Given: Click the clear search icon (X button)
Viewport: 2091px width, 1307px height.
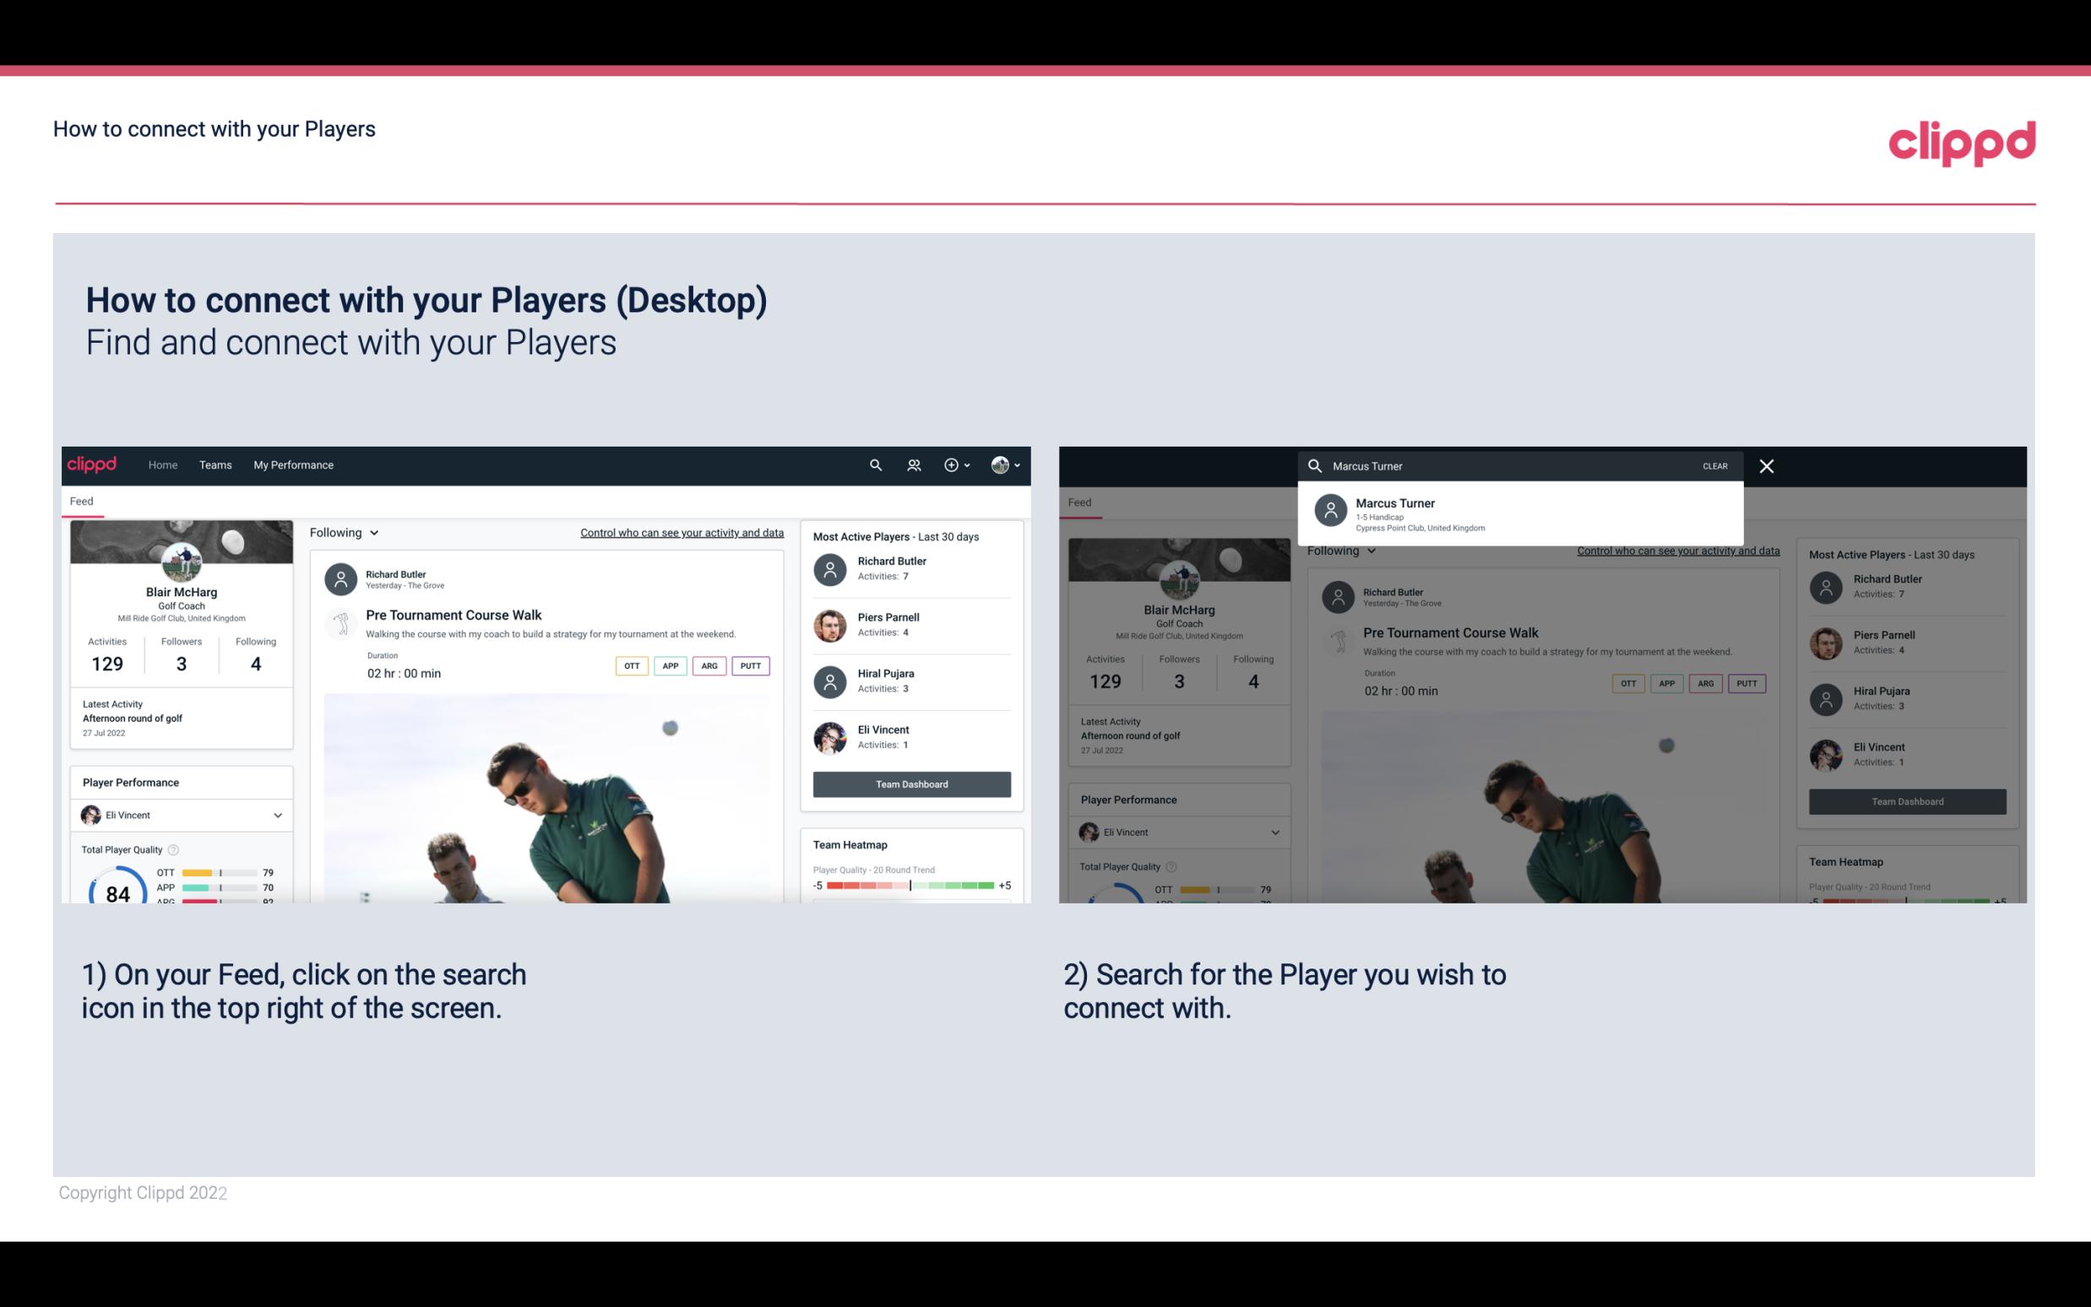Looking at the screenshot, I should click(x=1770, y=465).
